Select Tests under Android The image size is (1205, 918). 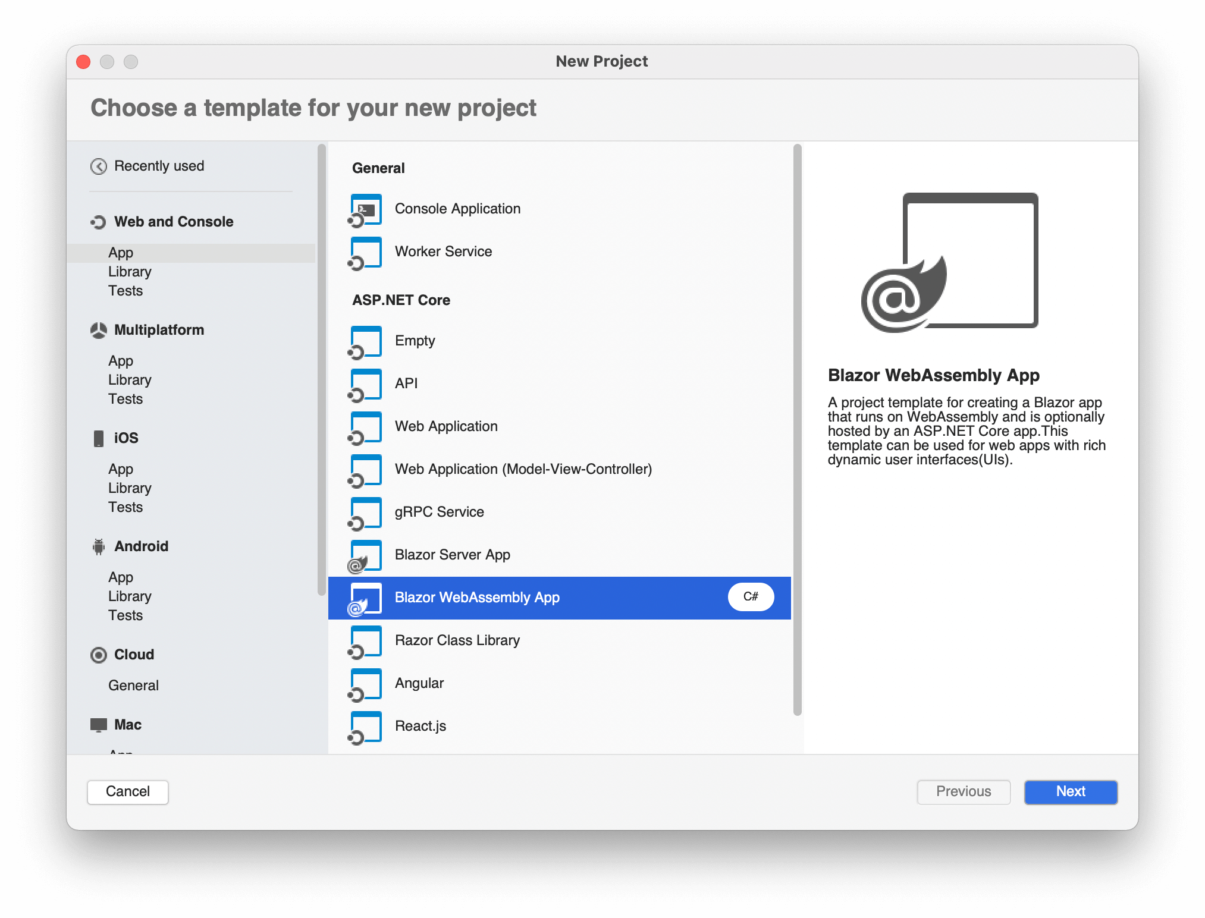coord(125,615)
